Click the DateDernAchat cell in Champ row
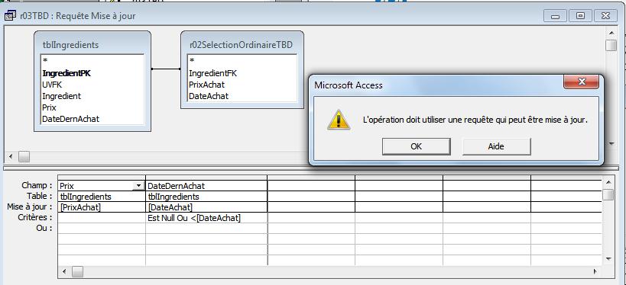Viewport: 626px width, 285px height. click(x=206, y=185)
